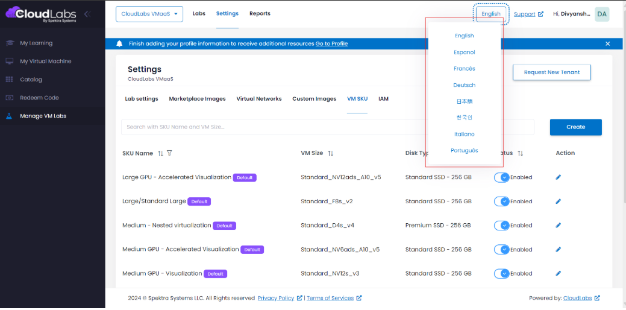Click the DA user avatar
Image resolution: width=626 pixels, height=310 pixels.
click(x=602, y=14)
